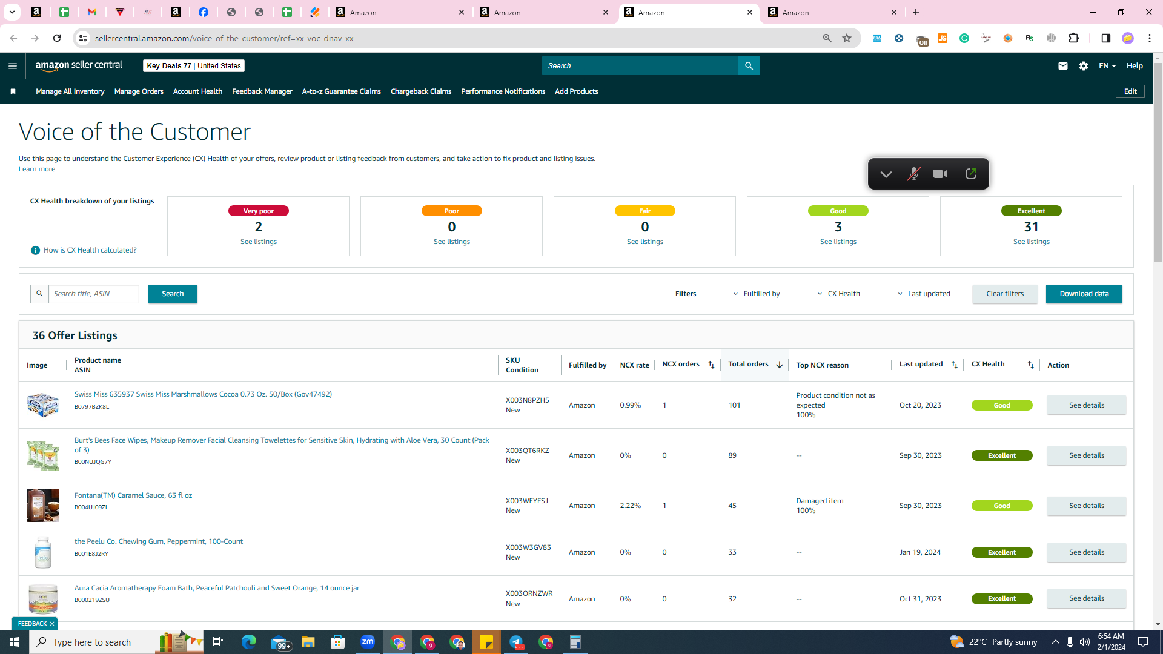This screenshot has width=1163, height=654.
Task: Expand the CX Health filter dropdown
Action: [839, 294]
